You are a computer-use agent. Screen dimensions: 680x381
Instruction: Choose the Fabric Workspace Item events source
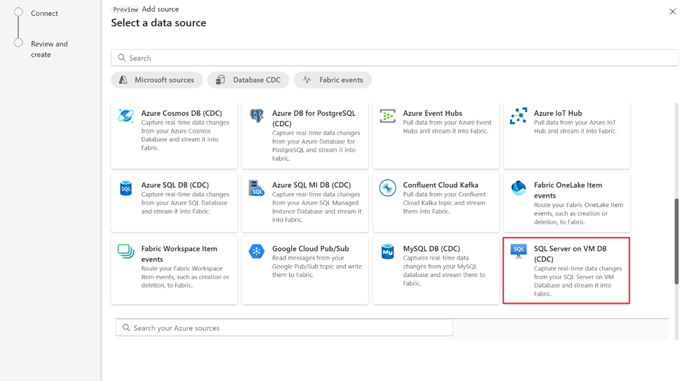[173, 270]
